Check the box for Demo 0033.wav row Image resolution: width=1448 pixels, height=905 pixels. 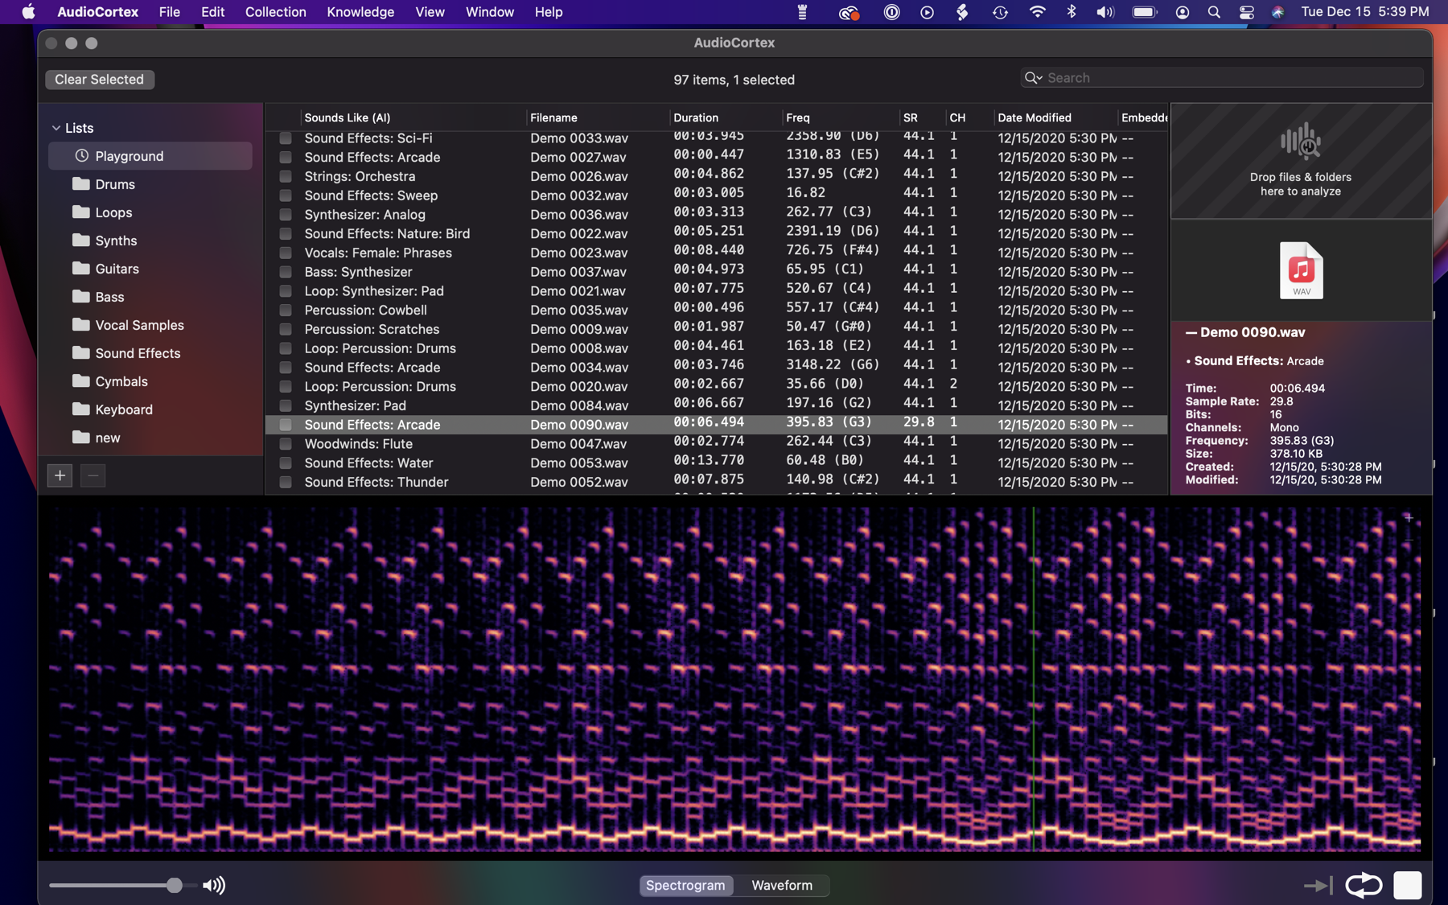(x=286, y=138)
